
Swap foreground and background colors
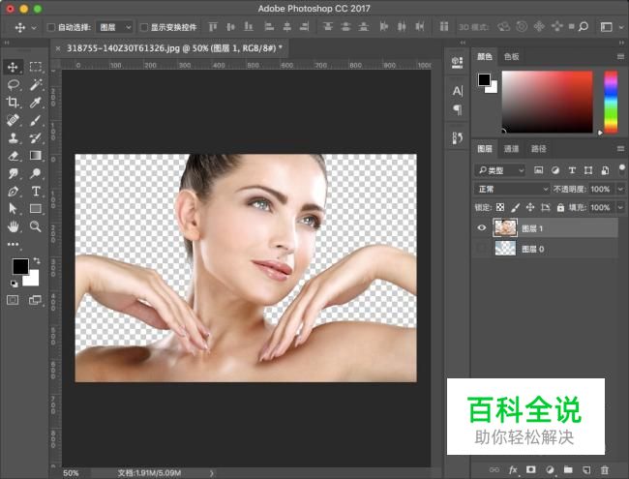[x=37, y=260]
